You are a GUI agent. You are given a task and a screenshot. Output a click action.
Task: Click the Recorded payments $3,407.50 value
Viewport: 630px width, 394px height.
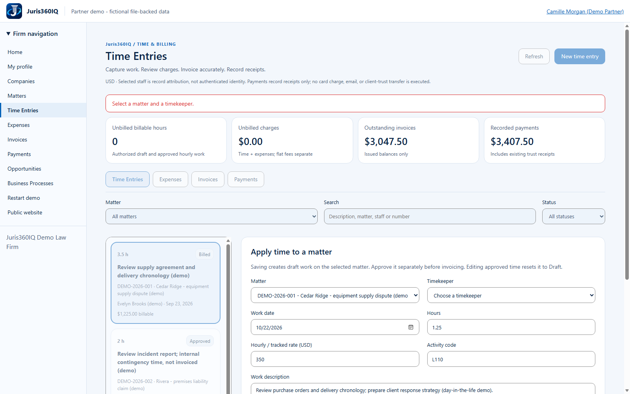point(512,141)
